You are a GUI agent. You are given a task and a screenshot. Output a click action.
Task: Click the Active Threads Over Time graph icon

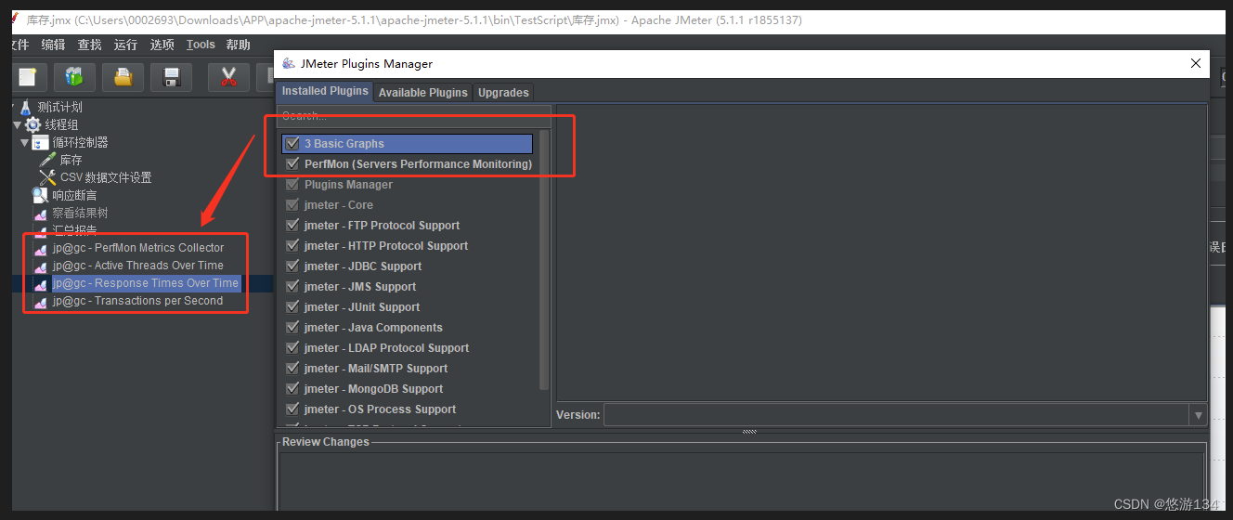(40, 266)
